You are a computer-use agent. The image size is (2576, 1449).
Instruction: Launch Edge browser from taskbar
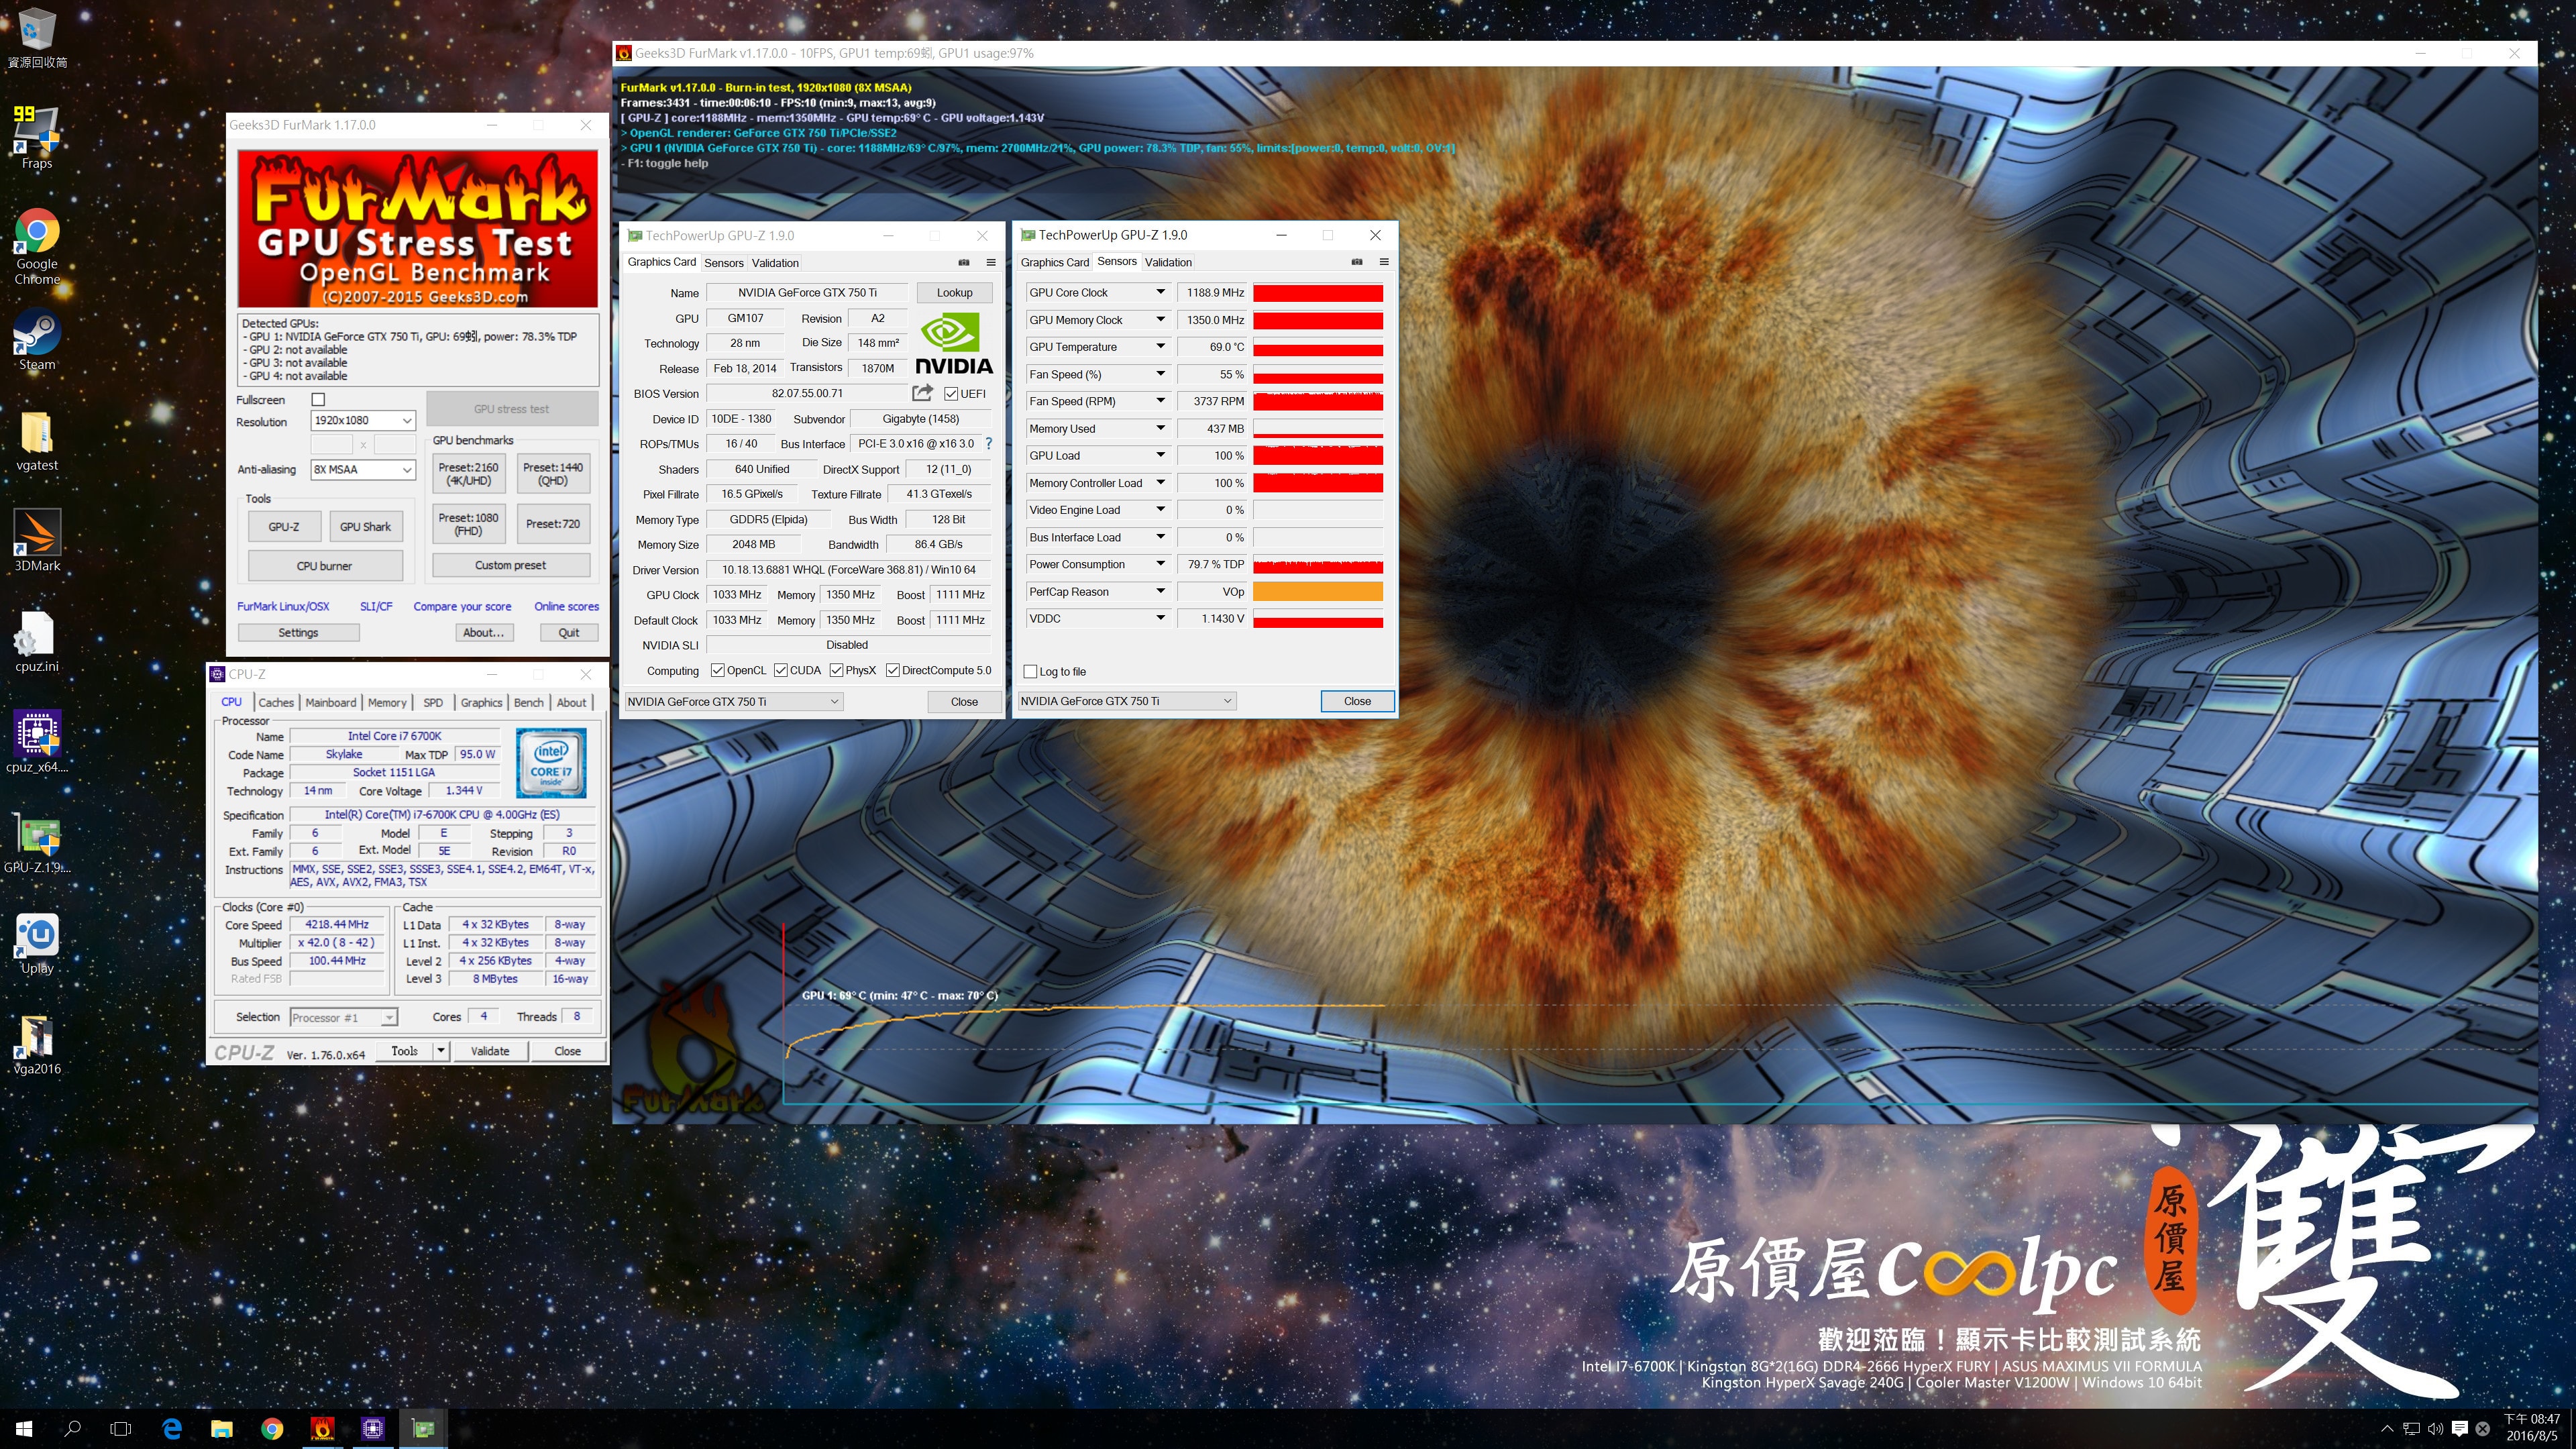click(172, 1429)
